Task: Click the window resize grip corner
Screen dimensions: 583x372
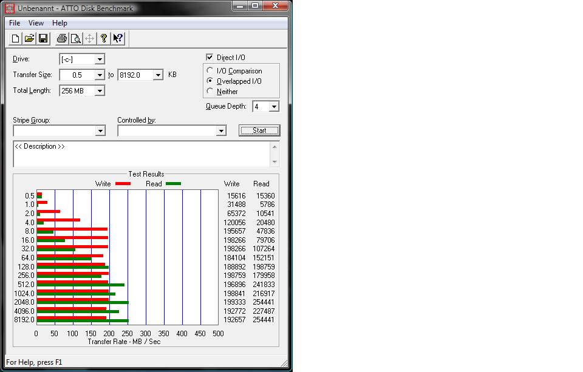Action: [x=284, y=363]
